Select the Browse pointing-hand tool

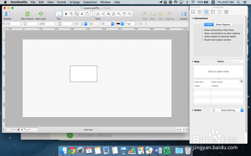130,14
